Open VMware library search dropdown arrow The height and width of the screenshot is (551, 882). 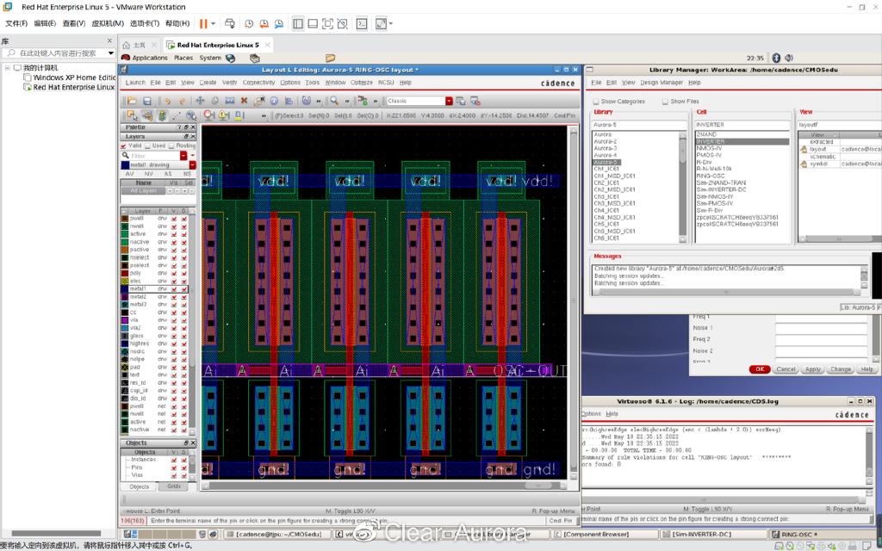click(x=111, y=53)
